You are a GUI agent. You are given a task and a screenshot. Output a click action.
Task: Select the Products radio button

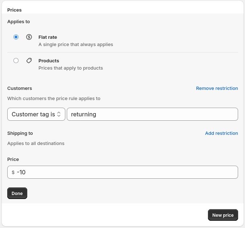click(x=16, y=61)
